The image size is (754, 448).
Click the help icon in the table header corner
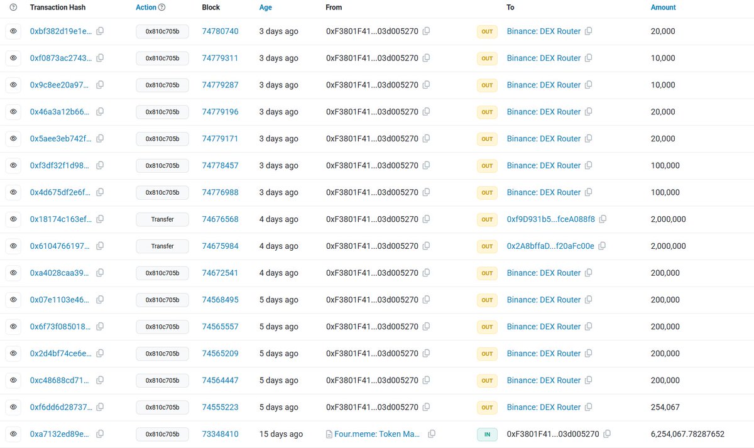[x=13, y=8]
